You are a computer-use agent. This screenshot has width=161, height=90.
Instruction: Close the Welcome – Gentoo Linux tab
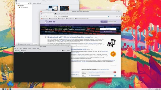click(53, 14)
